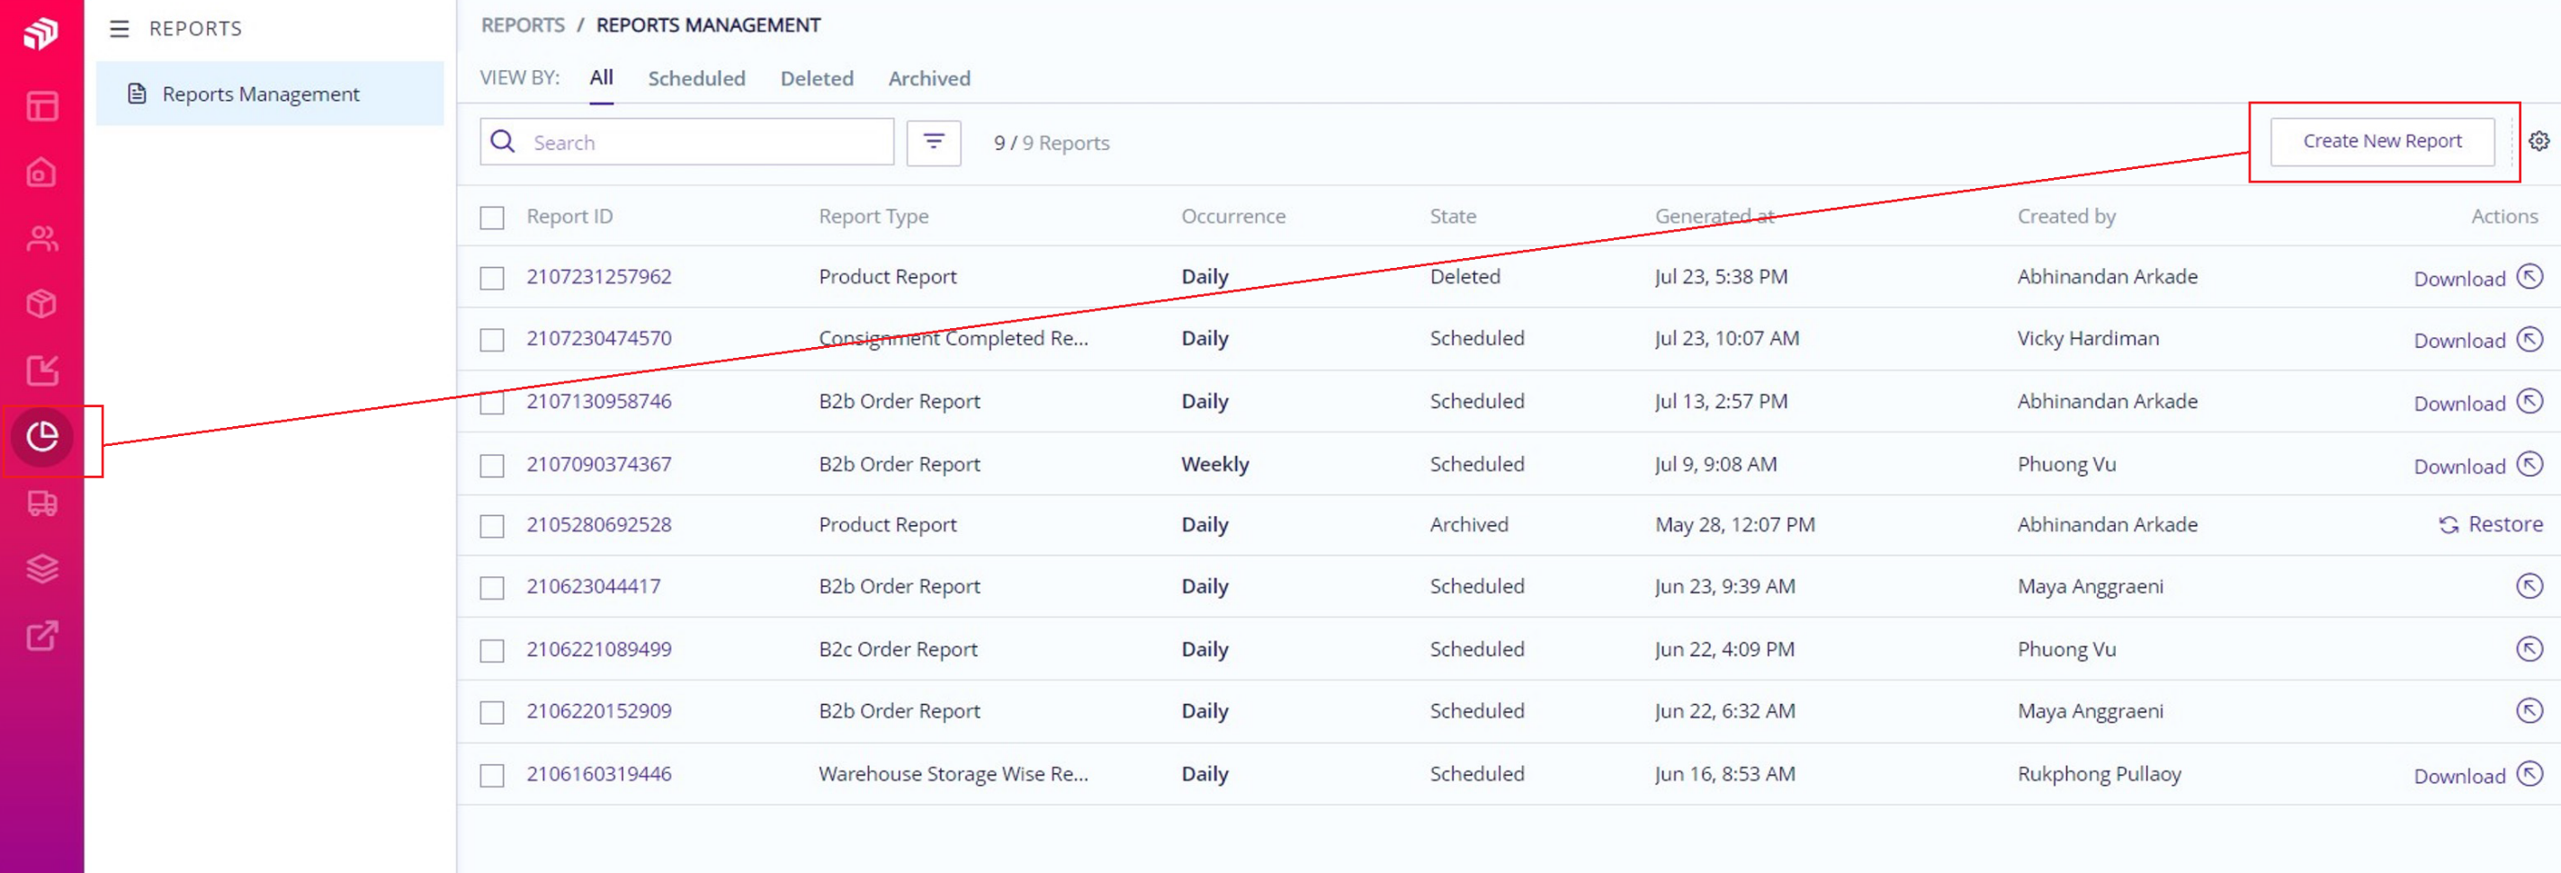
Task: Open the inbound arrow icon in sidebar
Action: point(41,370)
